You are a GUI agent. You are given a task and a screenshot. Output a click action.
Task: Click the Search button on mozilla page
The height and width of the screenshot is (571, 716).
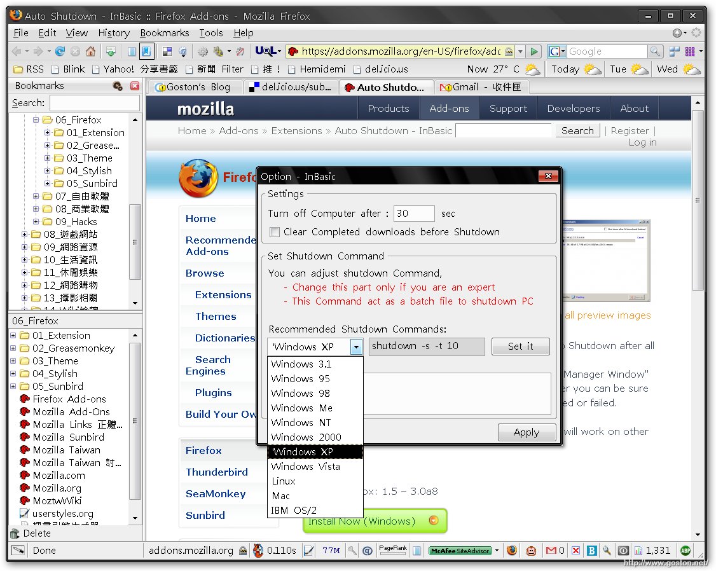(577, 131)
